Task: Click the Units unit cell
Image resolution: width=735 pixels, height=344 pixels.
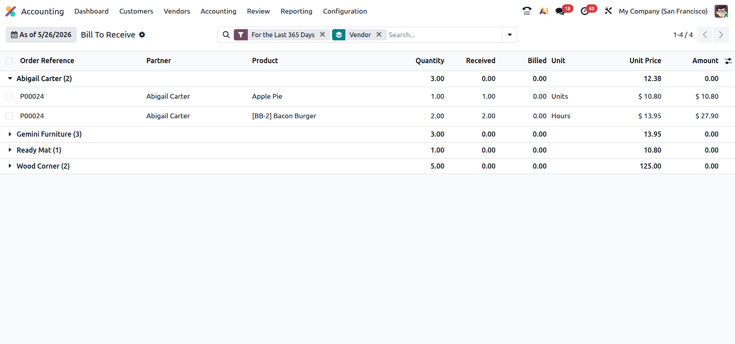Action: click(x=560, y=96)
